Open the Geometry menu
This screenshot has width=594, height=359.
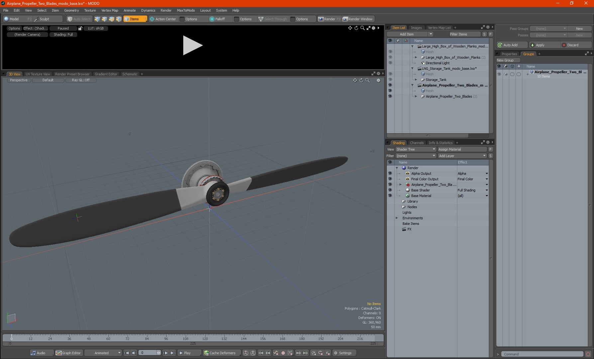click(71, 10)
